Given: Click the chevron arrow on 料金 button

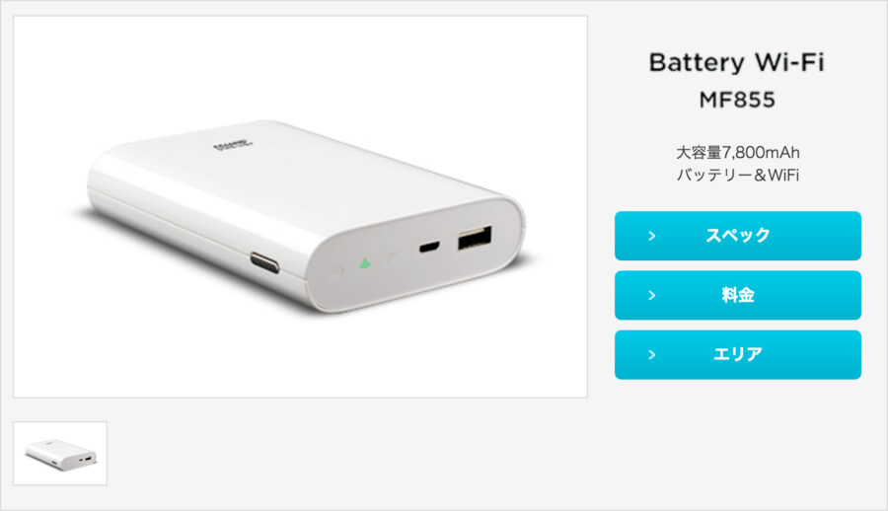Looking at the screenshot, I should click(652, 295).
